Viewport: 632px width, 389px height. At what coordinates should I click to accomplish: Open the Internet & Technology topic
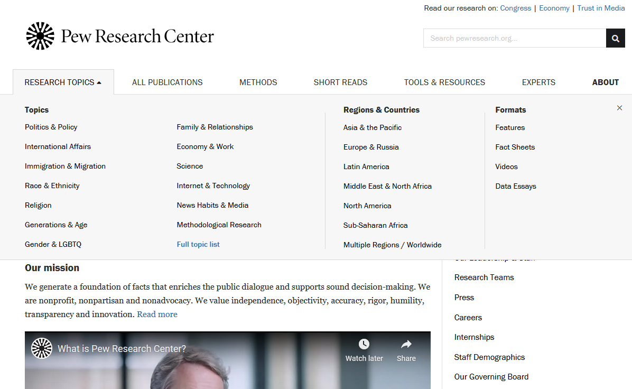[213, 186]
